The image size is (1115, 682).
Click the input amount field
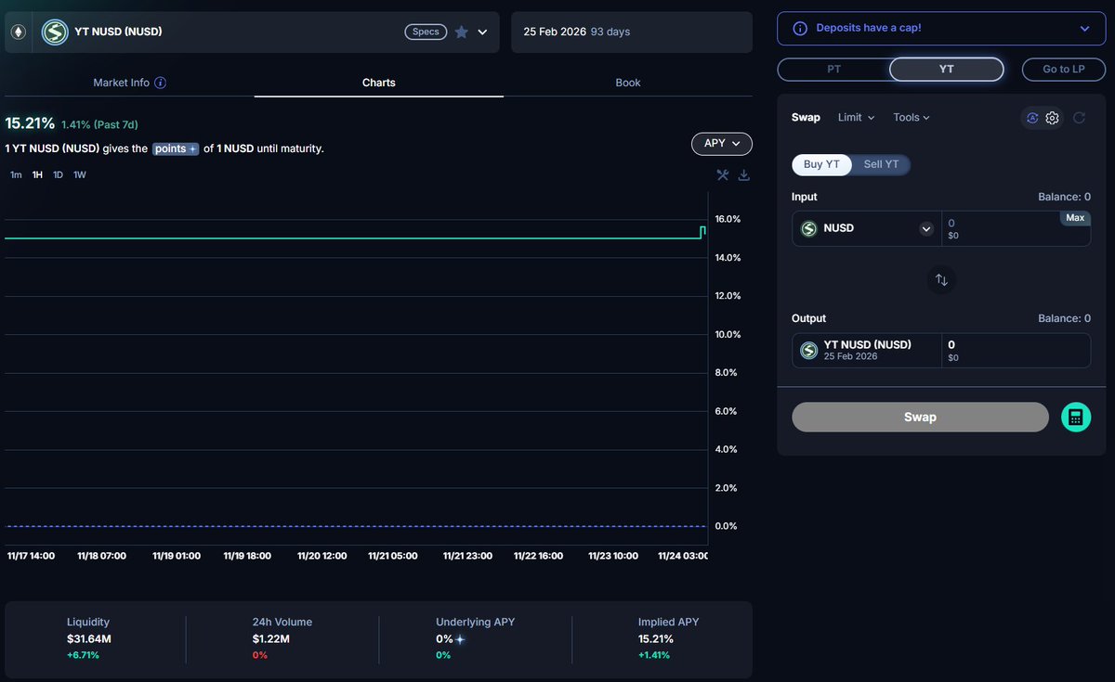coord(1017,228)
